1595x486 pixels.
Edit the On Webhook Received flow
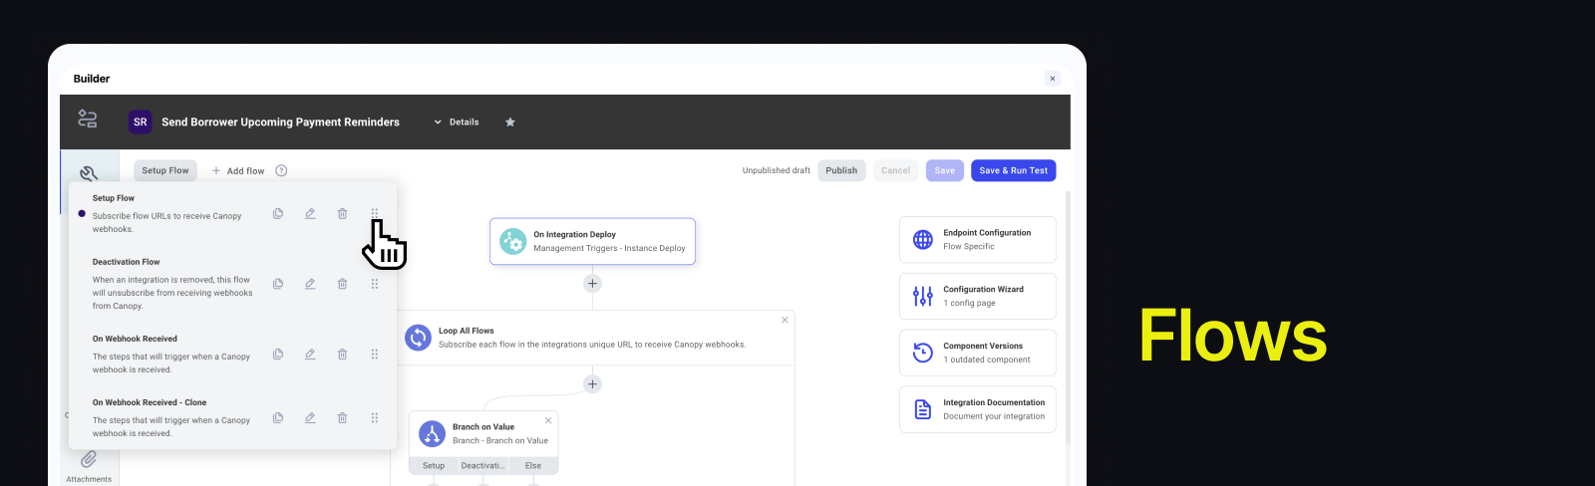310,354
